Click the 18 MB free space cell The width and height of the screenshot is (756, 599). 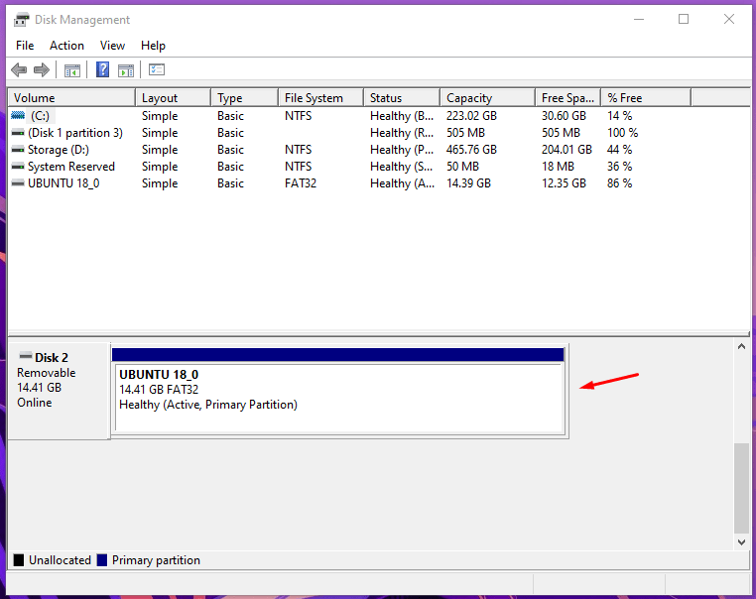pyautogui.click(x=558, y=167)
